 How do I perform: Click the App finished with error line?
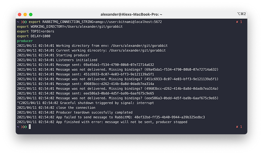[102, 122]
